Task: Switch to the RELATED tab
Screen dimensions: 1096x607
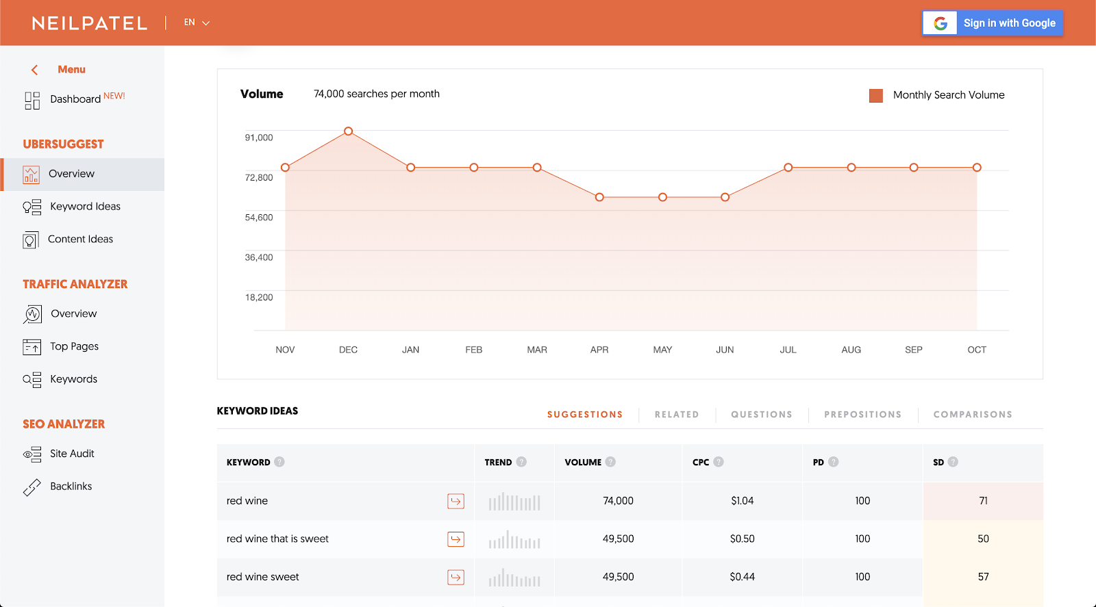Action: click(677, 415)
